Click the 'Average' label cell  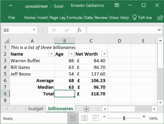pyautogui.click(x=32, y=81)
